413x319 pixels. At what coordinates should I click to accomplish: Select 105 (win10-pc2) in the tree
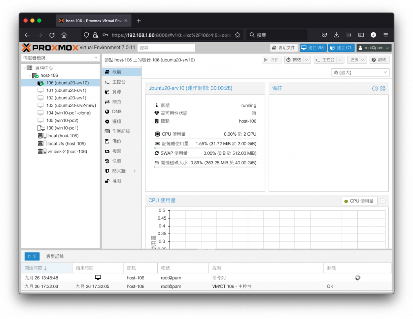point(60,120)
